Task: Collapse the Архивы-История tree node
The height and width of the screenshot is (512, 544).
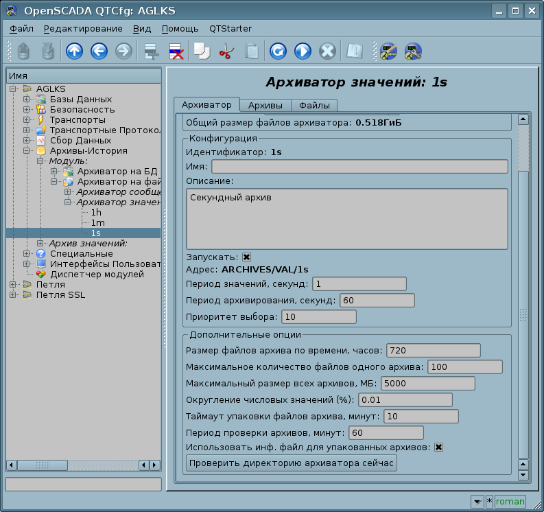Action: pyautogui.click(x=27, y=151)
